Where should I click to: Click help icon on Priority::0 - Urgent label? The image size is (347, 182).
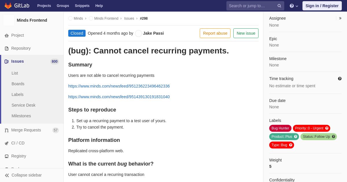[x=327, y=128]
